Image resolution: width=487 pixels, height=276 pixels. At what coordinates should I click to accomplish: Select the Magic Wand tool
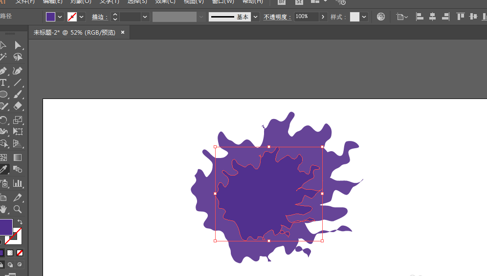pos(3,57)
